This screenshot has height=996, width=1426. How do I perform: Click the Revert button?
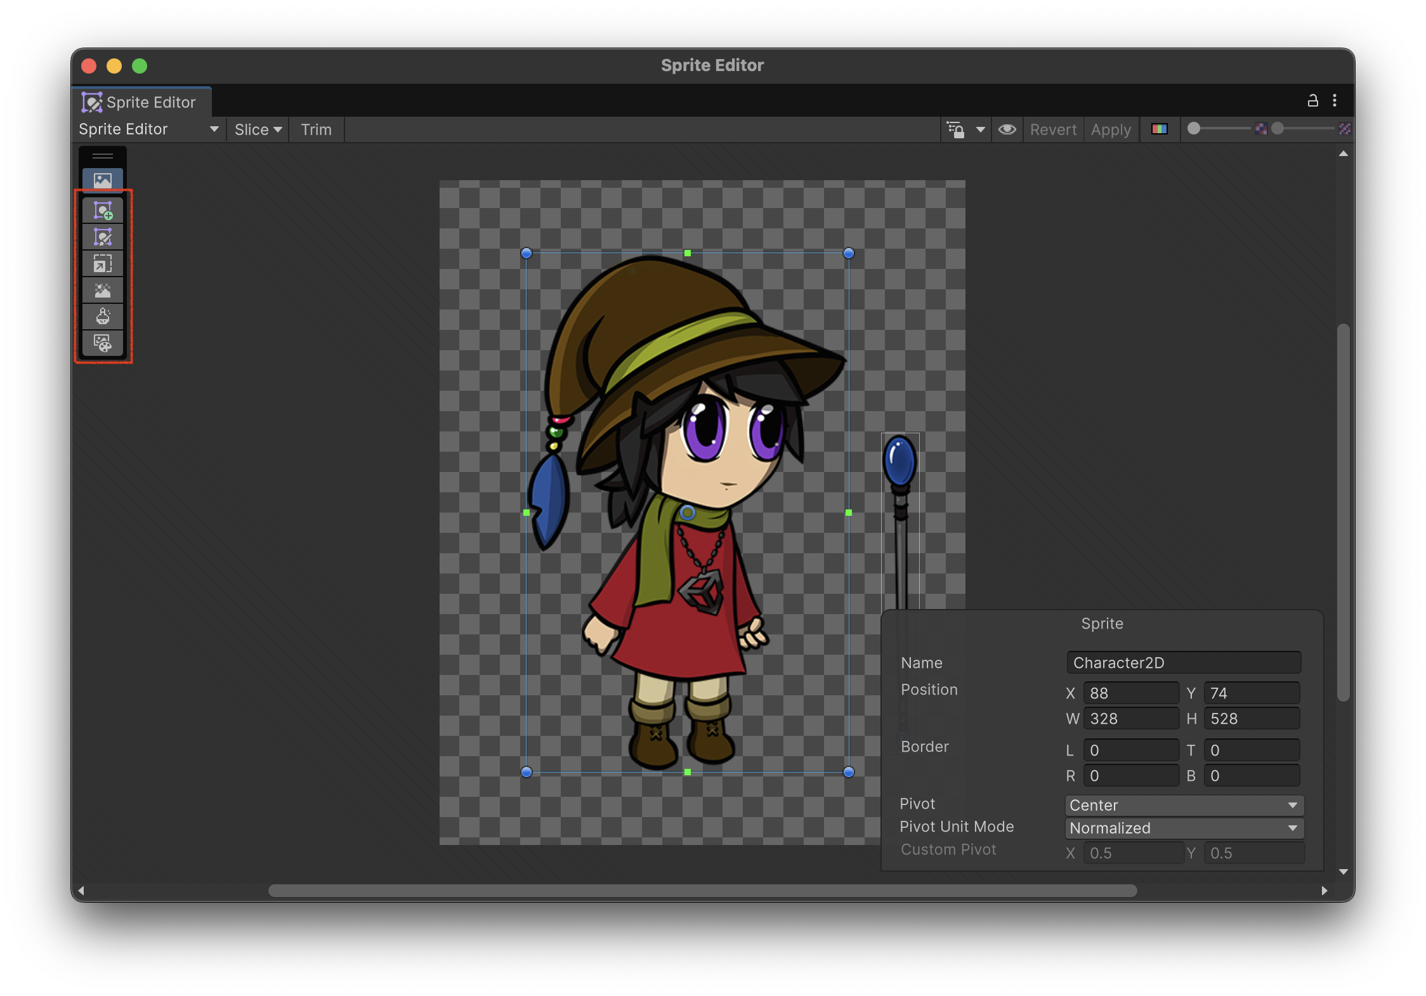1053,129
